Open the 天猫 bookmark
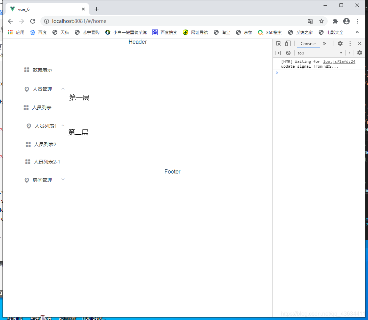Viewport: 368px width, 320px height. click(x=61, y=32)
